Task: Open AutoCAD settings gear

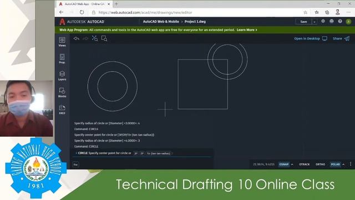Action: [x=323, y=21]
